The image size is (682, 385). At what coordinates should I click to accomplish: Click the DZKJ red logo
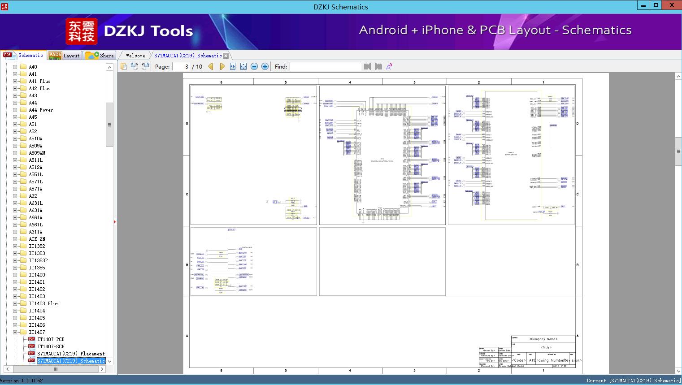[x=82, y=31]
